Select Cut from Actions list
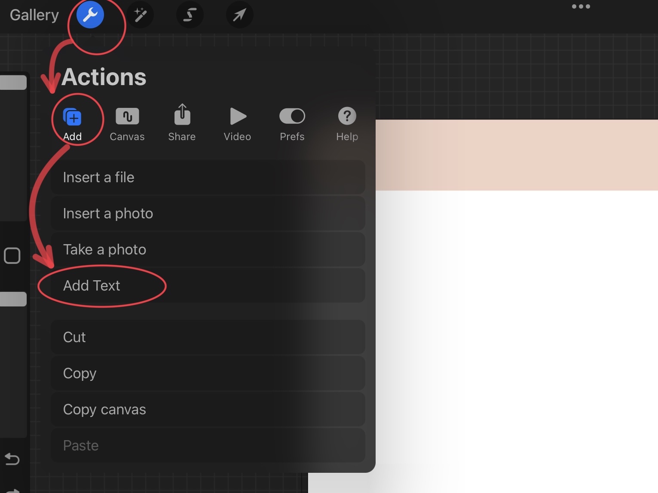This screenshot has width=658, height=493. point(208,337)
